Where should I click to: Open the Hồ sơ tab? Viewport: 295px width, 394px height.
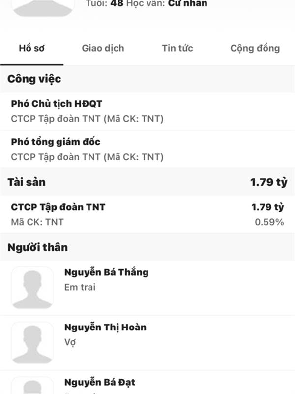[x=31, y=48]
